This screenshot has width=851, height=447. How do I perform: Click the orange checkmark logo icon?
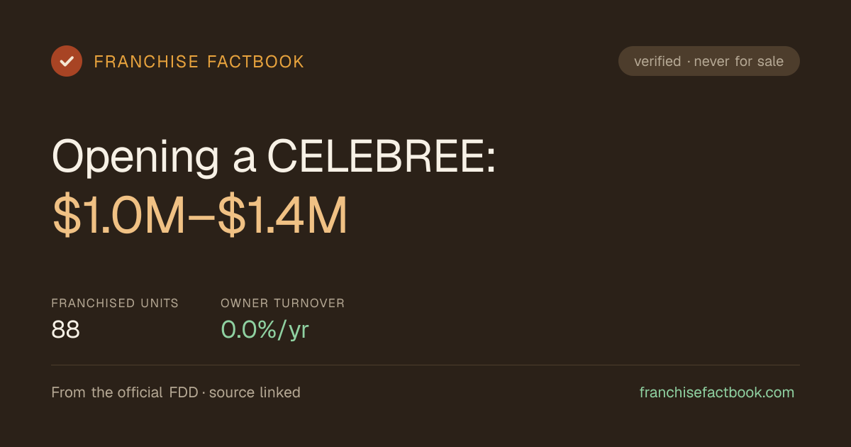pos(67,61)
